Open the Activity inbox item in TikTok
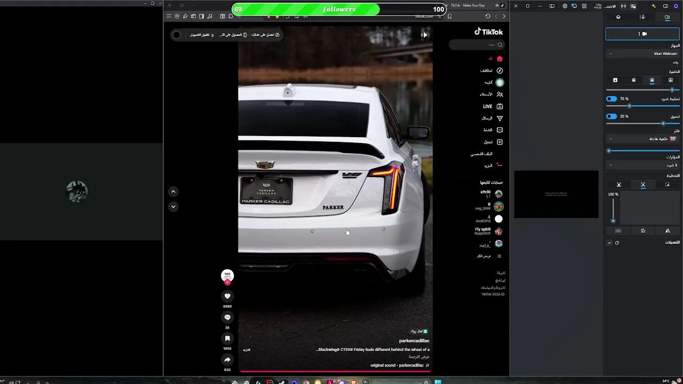683x384 pixels. pyautogui.click(x=493, y=130)
